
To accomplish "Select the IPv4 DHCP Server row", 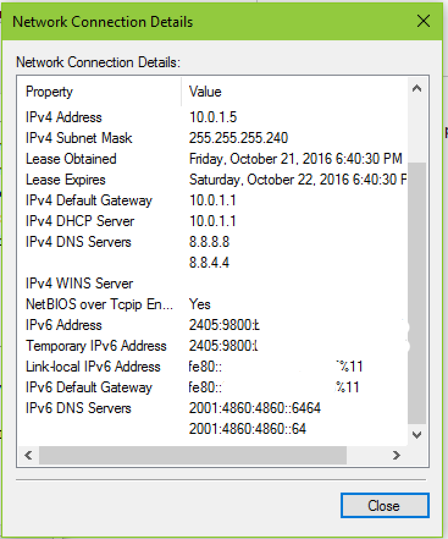I will click(x=213, y=221).
